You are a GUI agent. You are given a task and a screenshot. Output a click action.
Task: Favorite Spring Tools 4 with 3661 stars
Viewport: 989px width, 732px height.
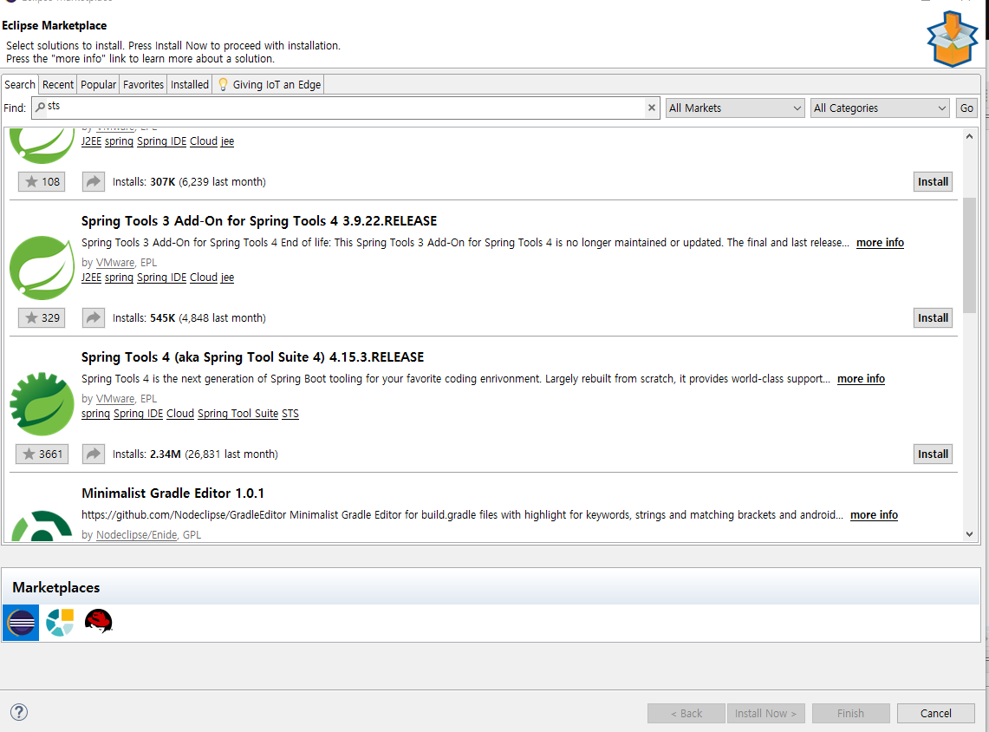point(42,454)
